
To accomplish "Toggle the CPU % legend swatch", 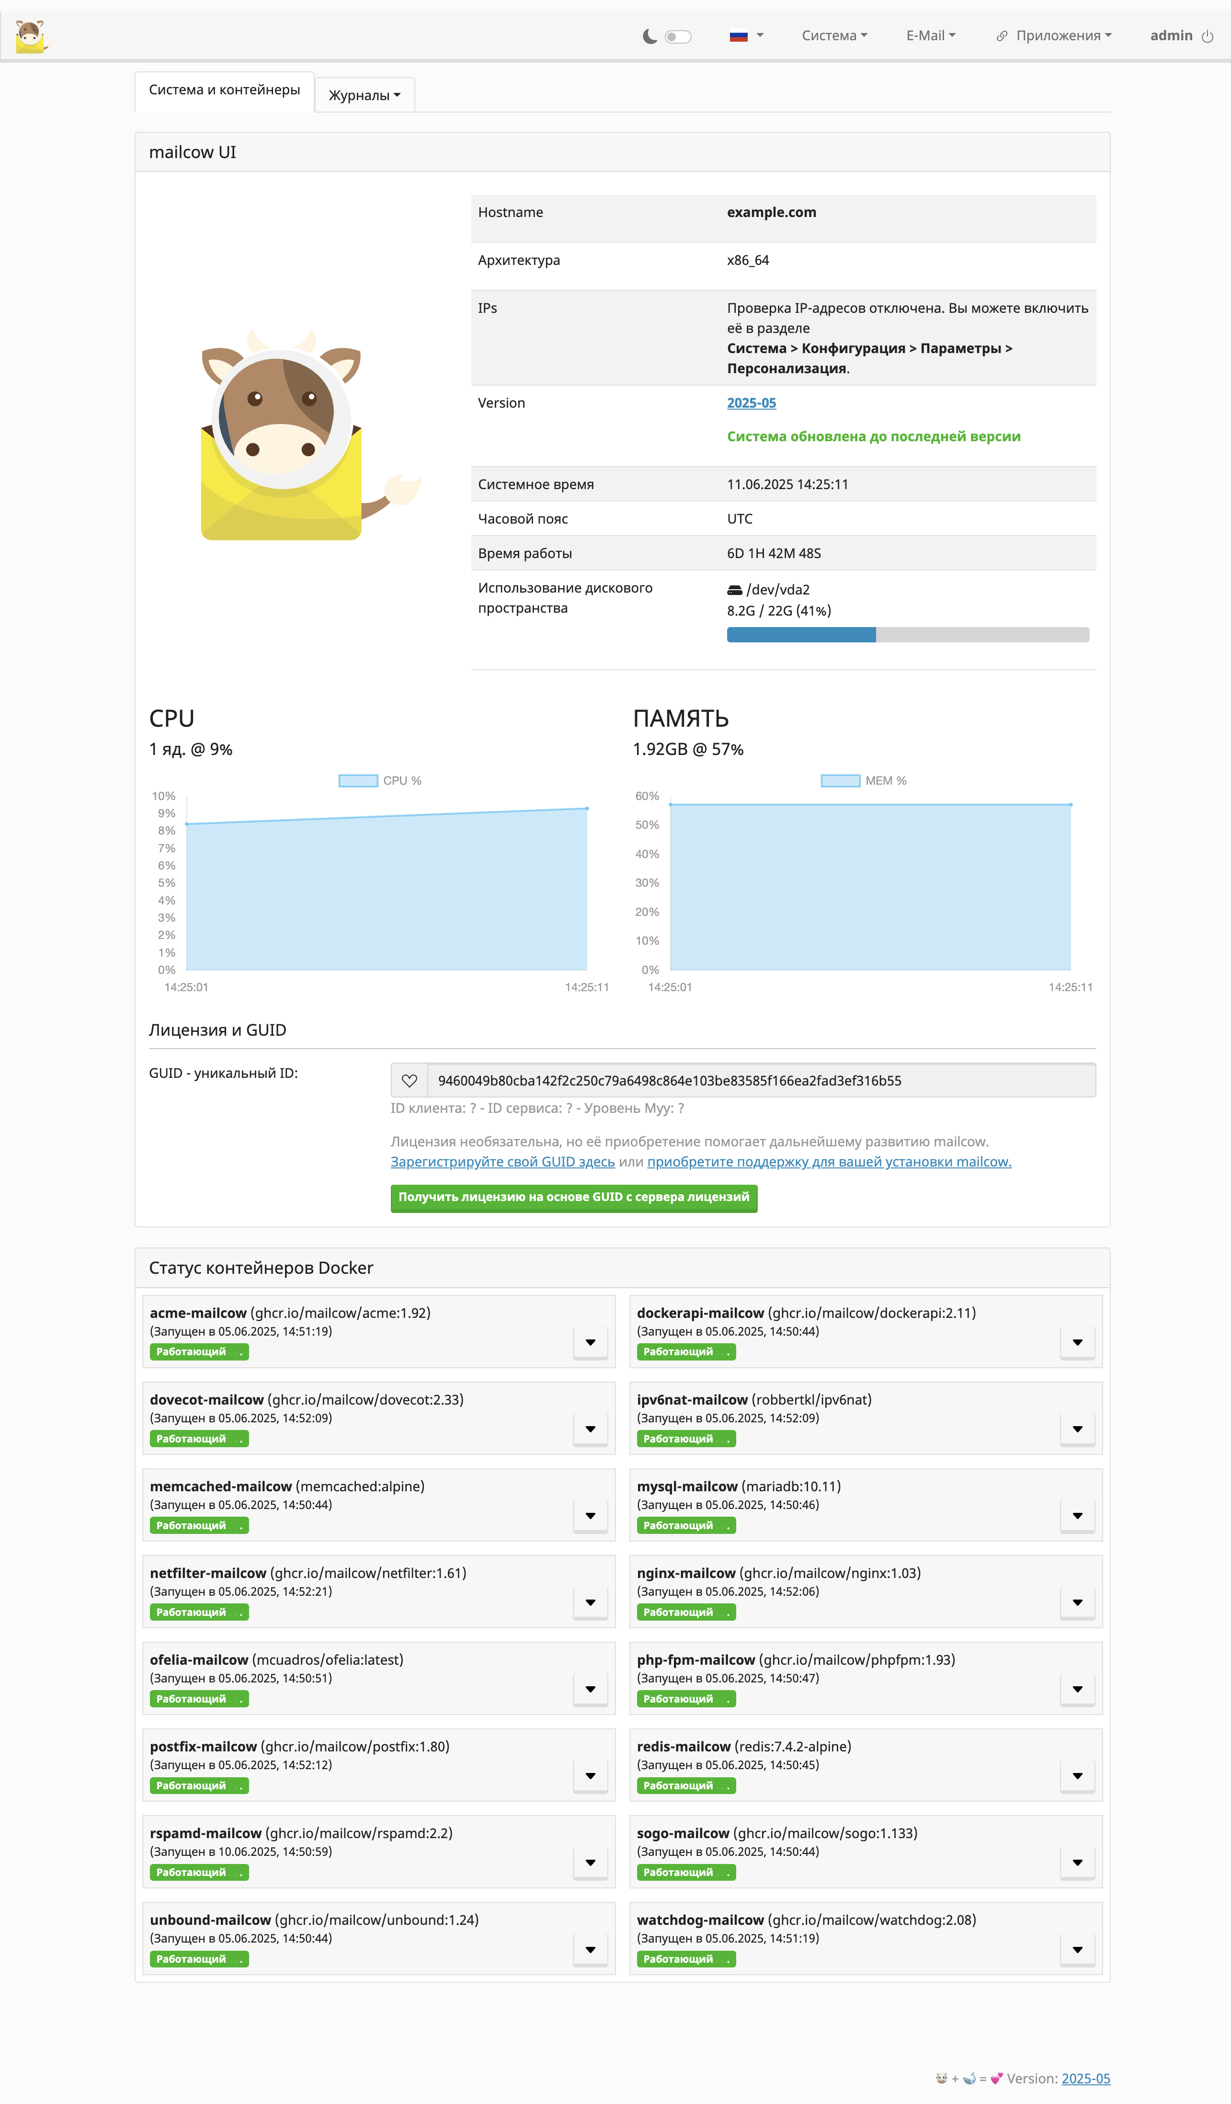I will click(358, 781).
